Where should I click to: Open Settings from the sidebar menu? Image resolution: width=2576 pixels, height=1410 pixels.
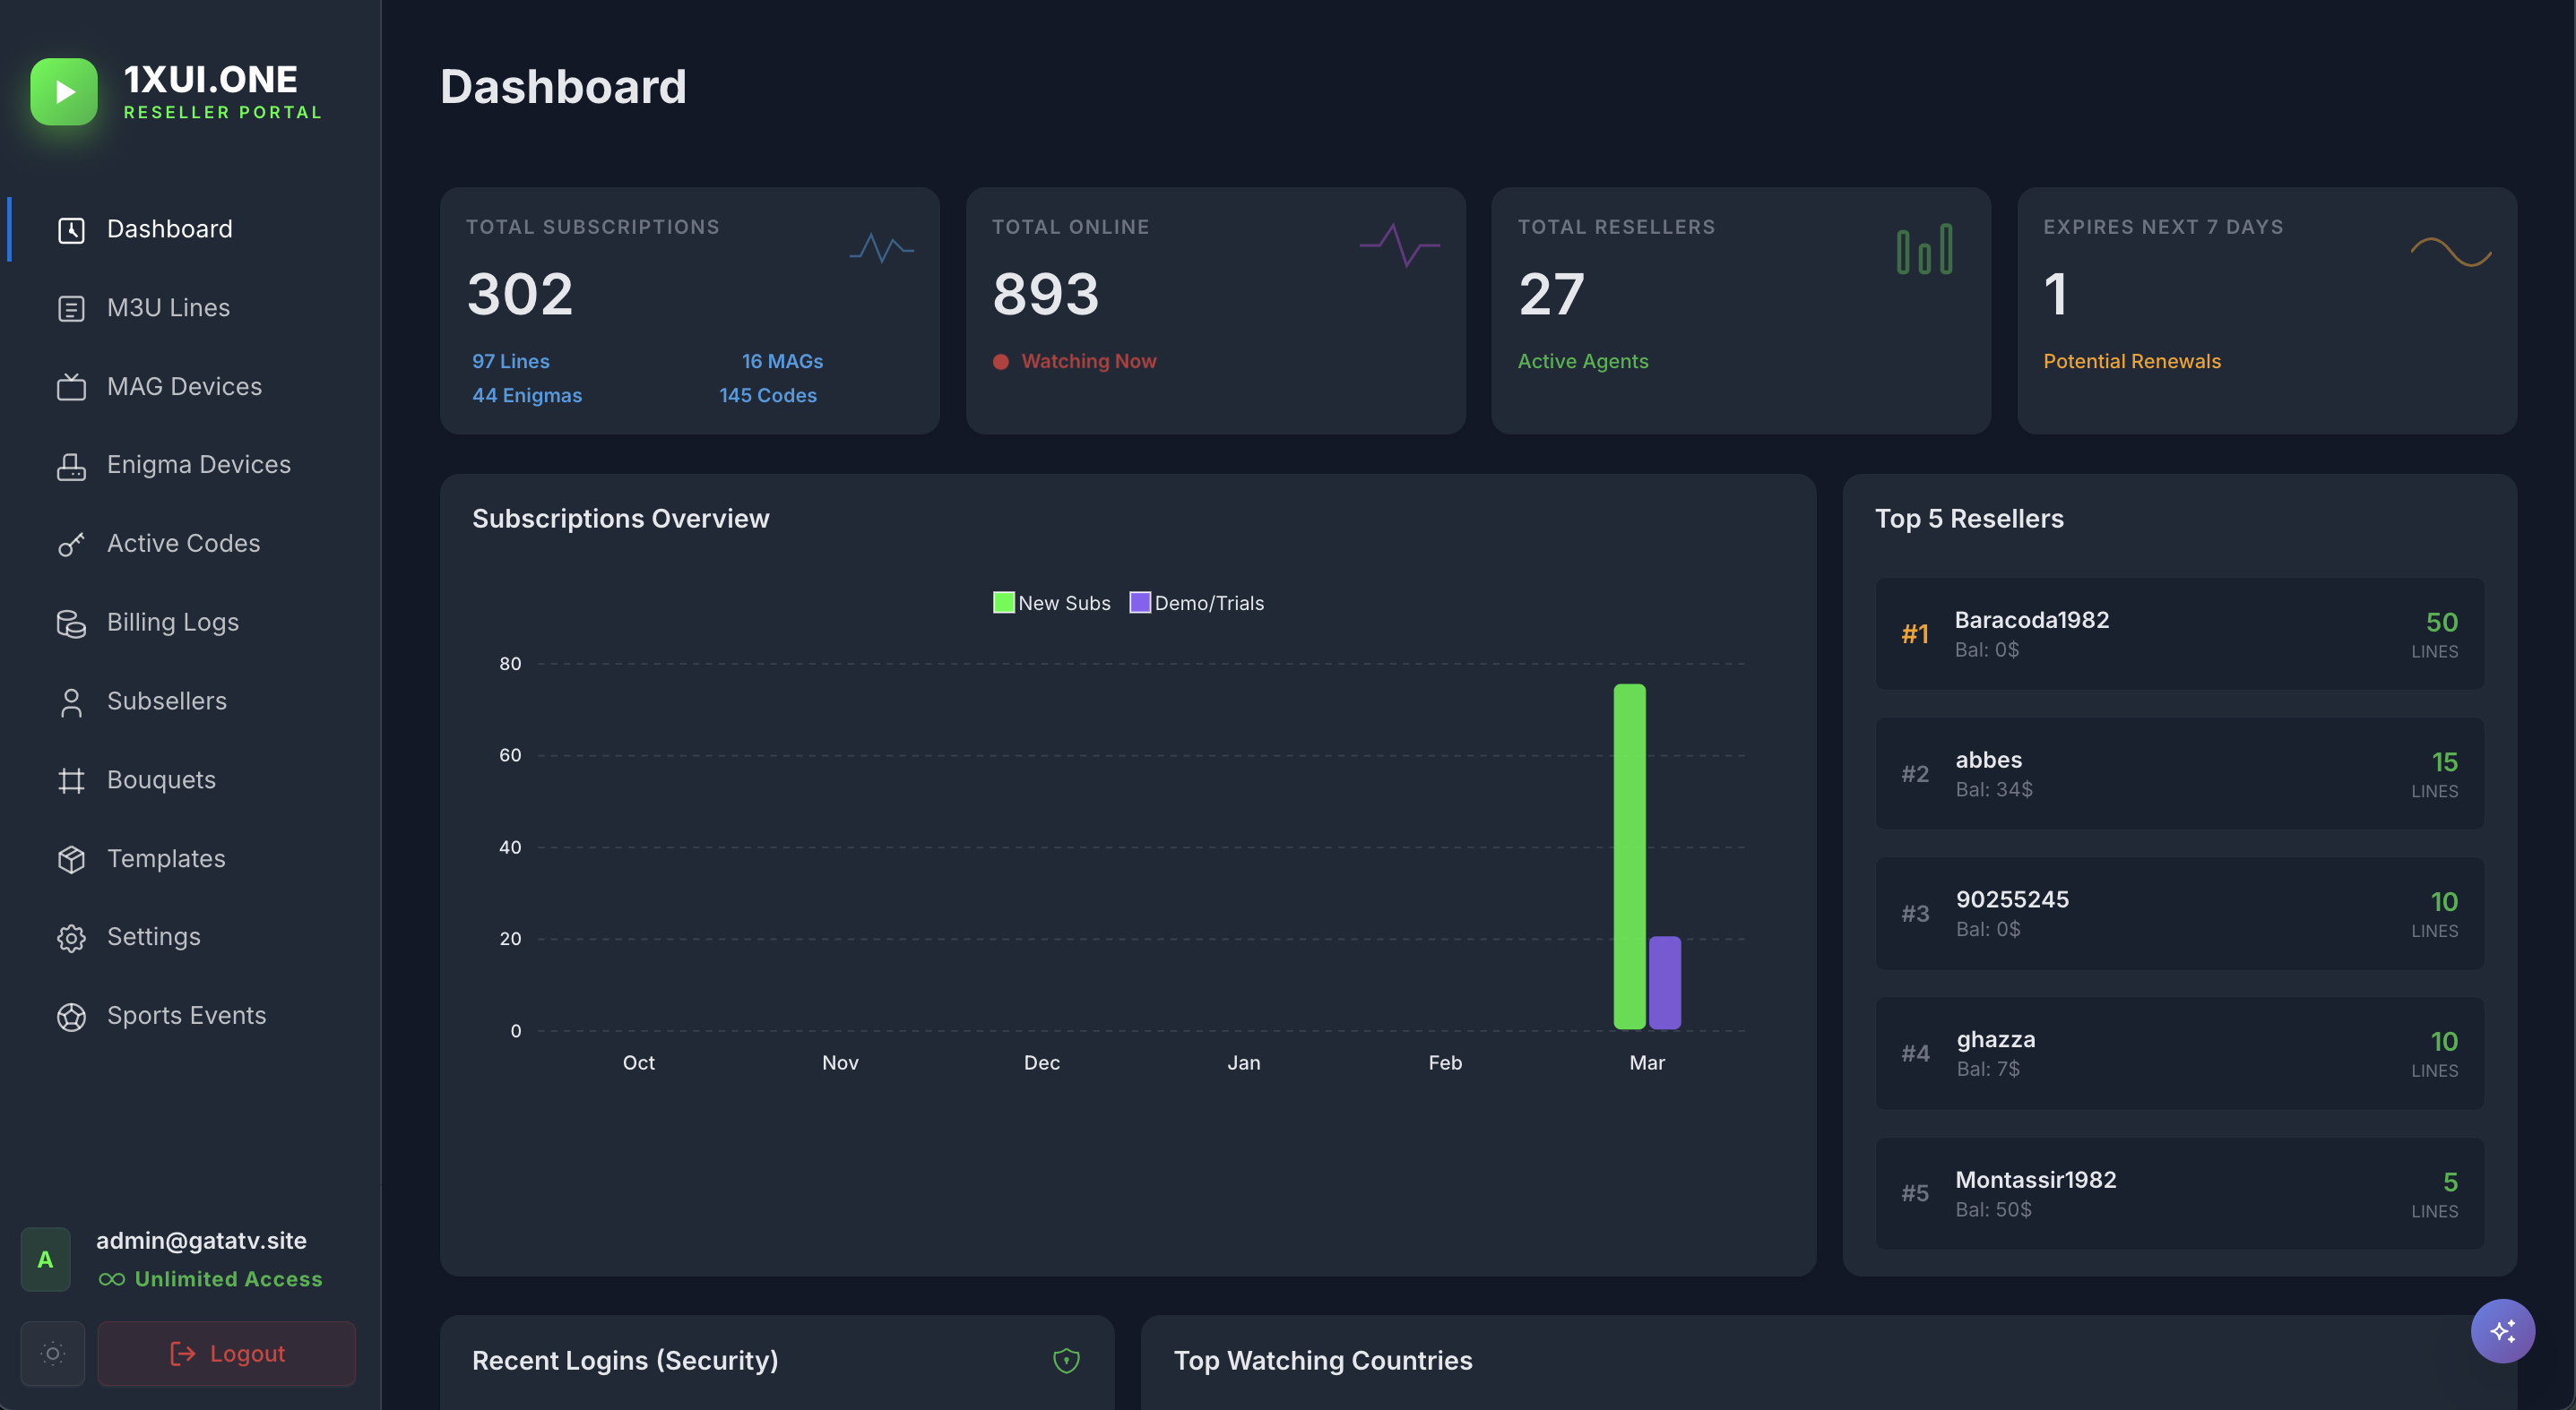click(x=70, y=937)
